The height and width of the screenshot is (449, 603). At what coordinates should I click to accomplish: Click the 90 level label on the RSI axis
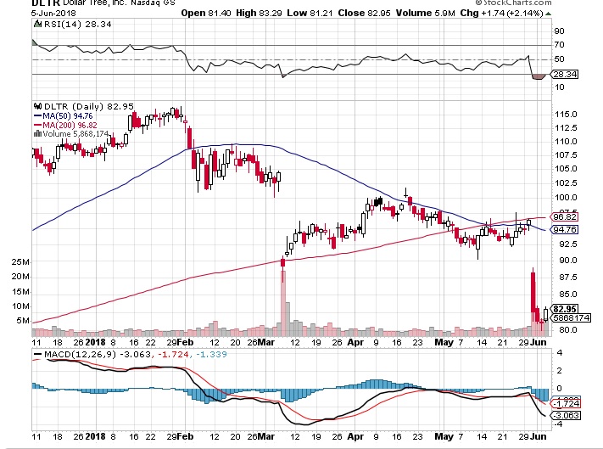pyautogui.click(x=559, y=31)
